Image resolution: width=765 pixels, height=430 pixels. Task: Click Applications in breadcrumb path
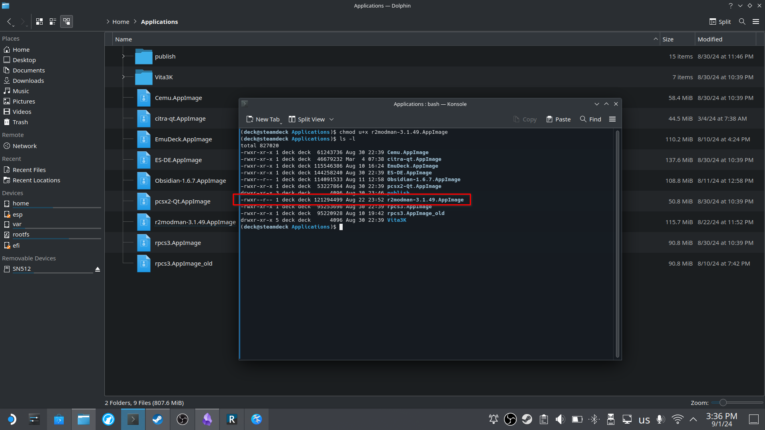159,22
